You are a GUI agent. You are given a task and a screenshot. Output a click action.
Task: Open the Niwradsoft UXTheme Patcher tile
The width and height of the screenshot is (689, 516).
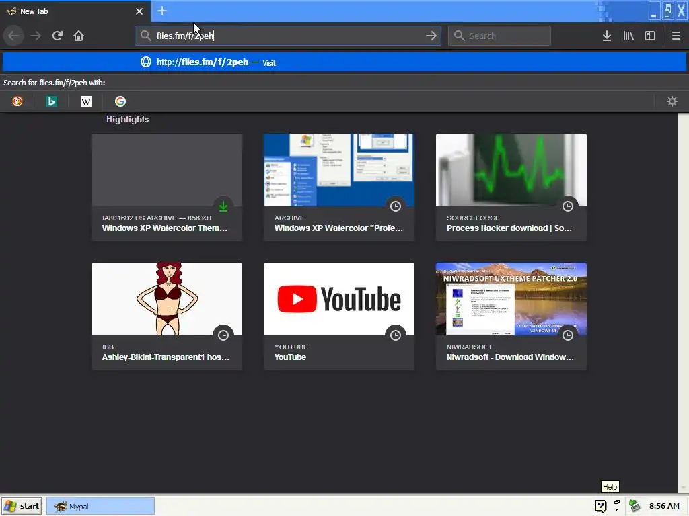pyautogui.click(x=511, y=316)
